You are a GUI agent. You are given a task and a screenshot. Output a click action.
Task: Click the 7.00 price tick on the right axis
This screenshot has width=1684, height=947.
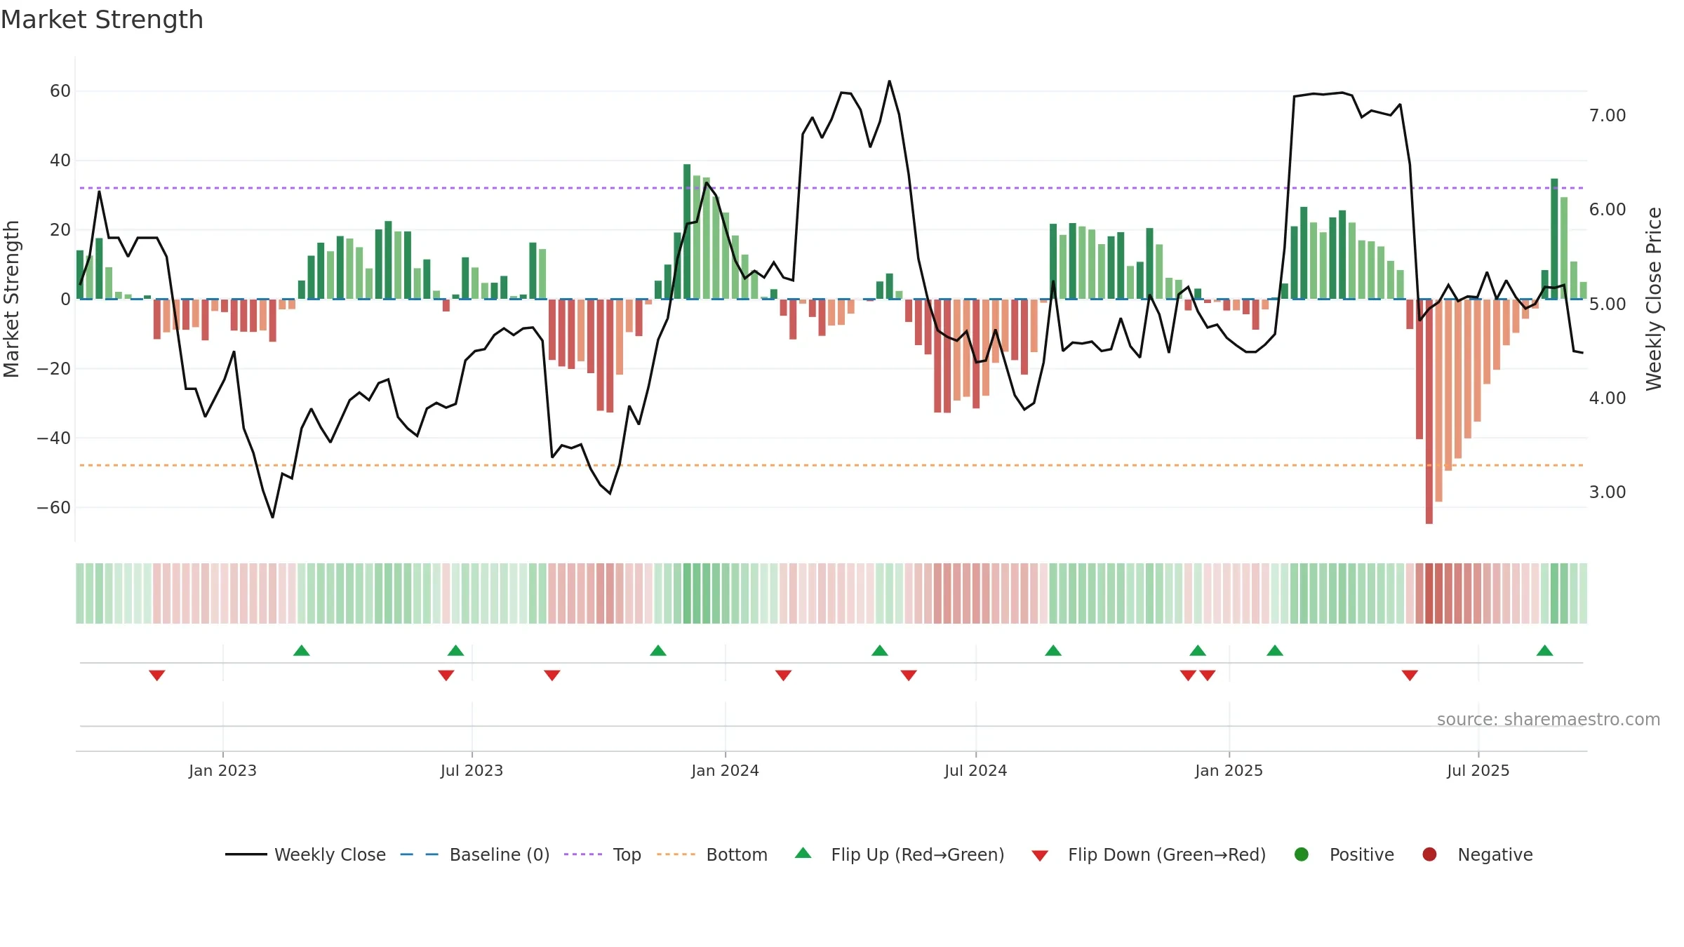[x=1608, y=115]
